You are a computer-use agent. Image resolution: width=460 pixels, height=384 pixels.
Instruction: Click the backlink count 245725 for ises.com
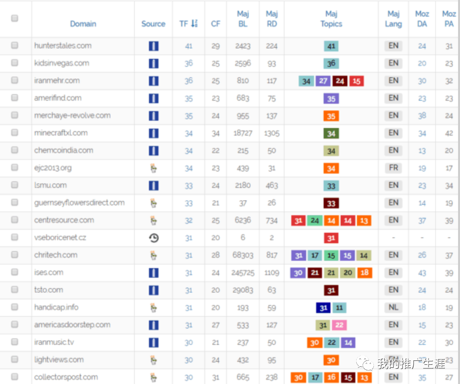pos(243,273)
